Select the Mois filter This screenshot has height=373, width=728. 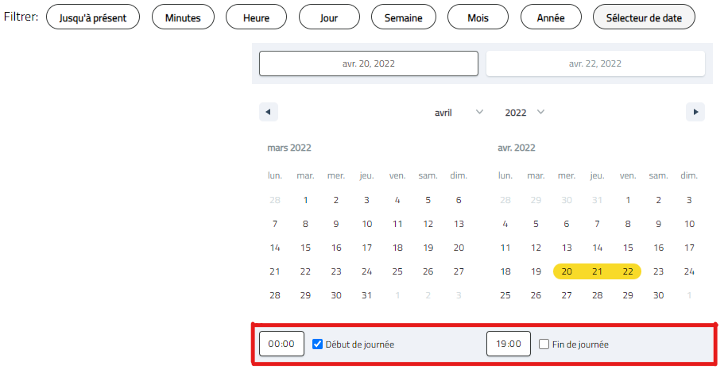[x=478, y=17]
